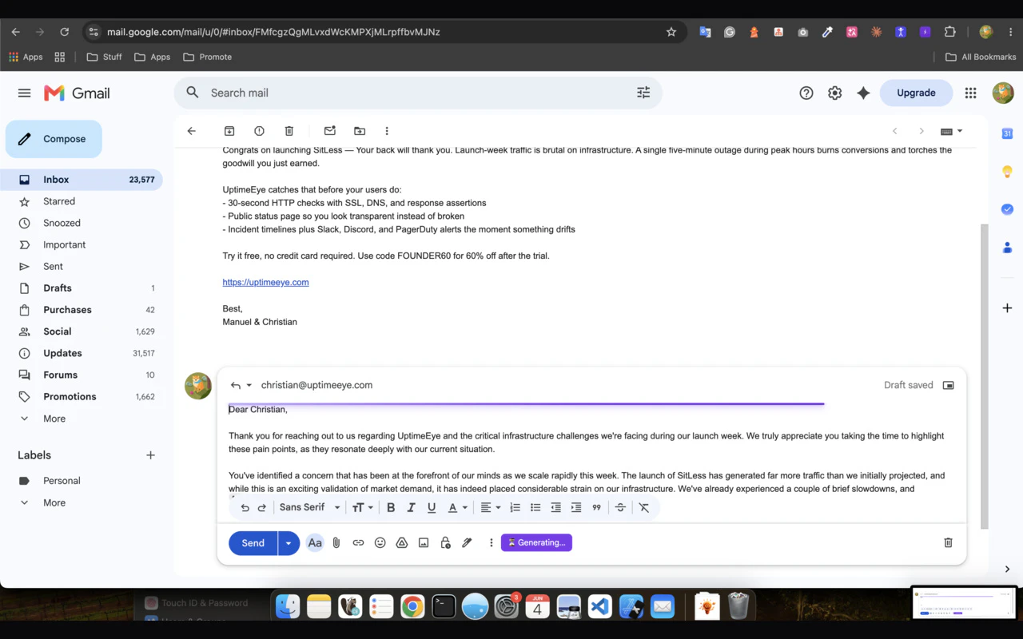Click the Send button
Screen dimensions: 1023x639
tap(253, 543)
